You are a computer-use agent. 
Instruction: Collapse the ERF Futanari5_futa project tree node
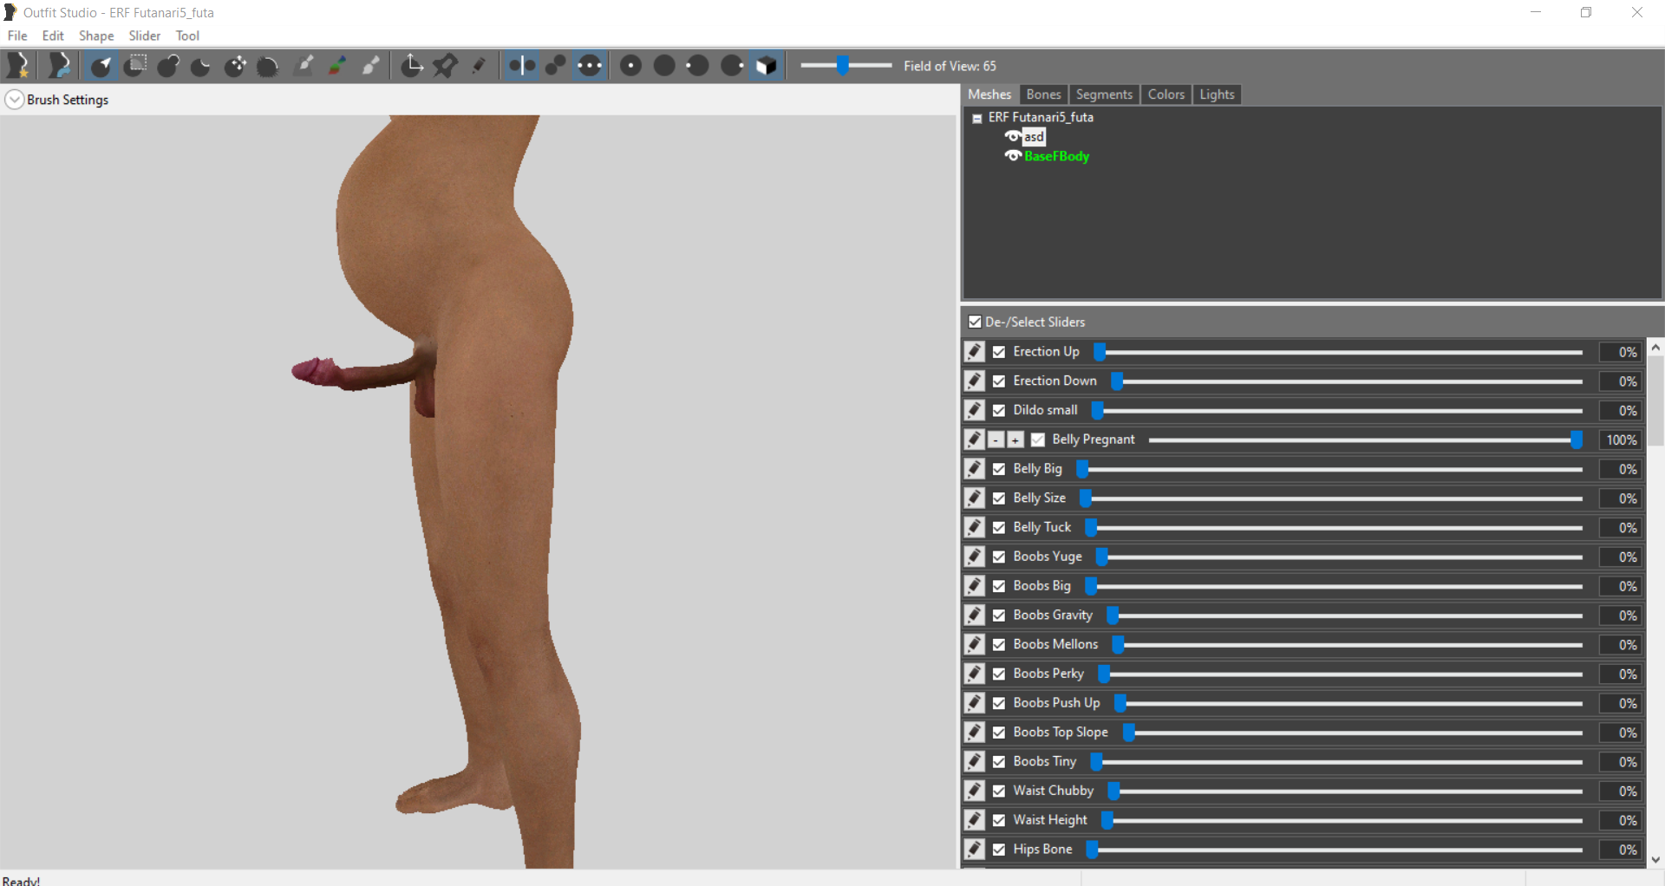[x=977, y=119]
